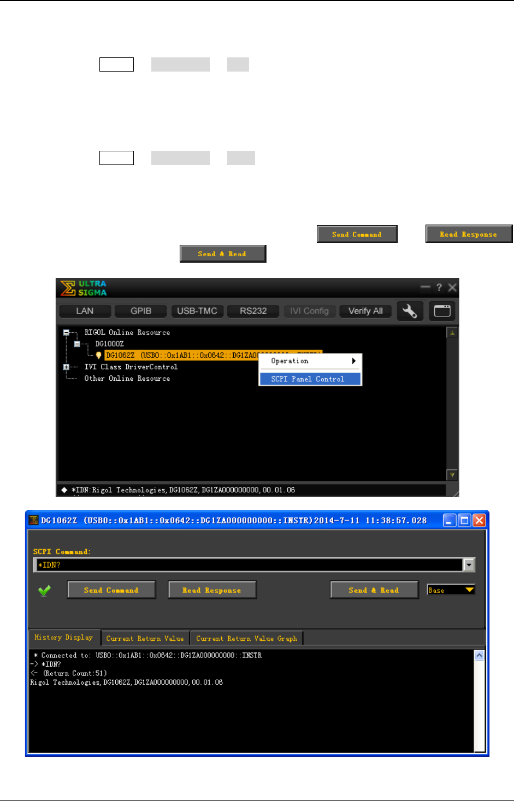Image resolution: width=514 pixels, height=801 pixels.
Task: Click the window layout icon in Ultra Sigma toolbar
Action: pyautogui.click(x=442, y=311)
